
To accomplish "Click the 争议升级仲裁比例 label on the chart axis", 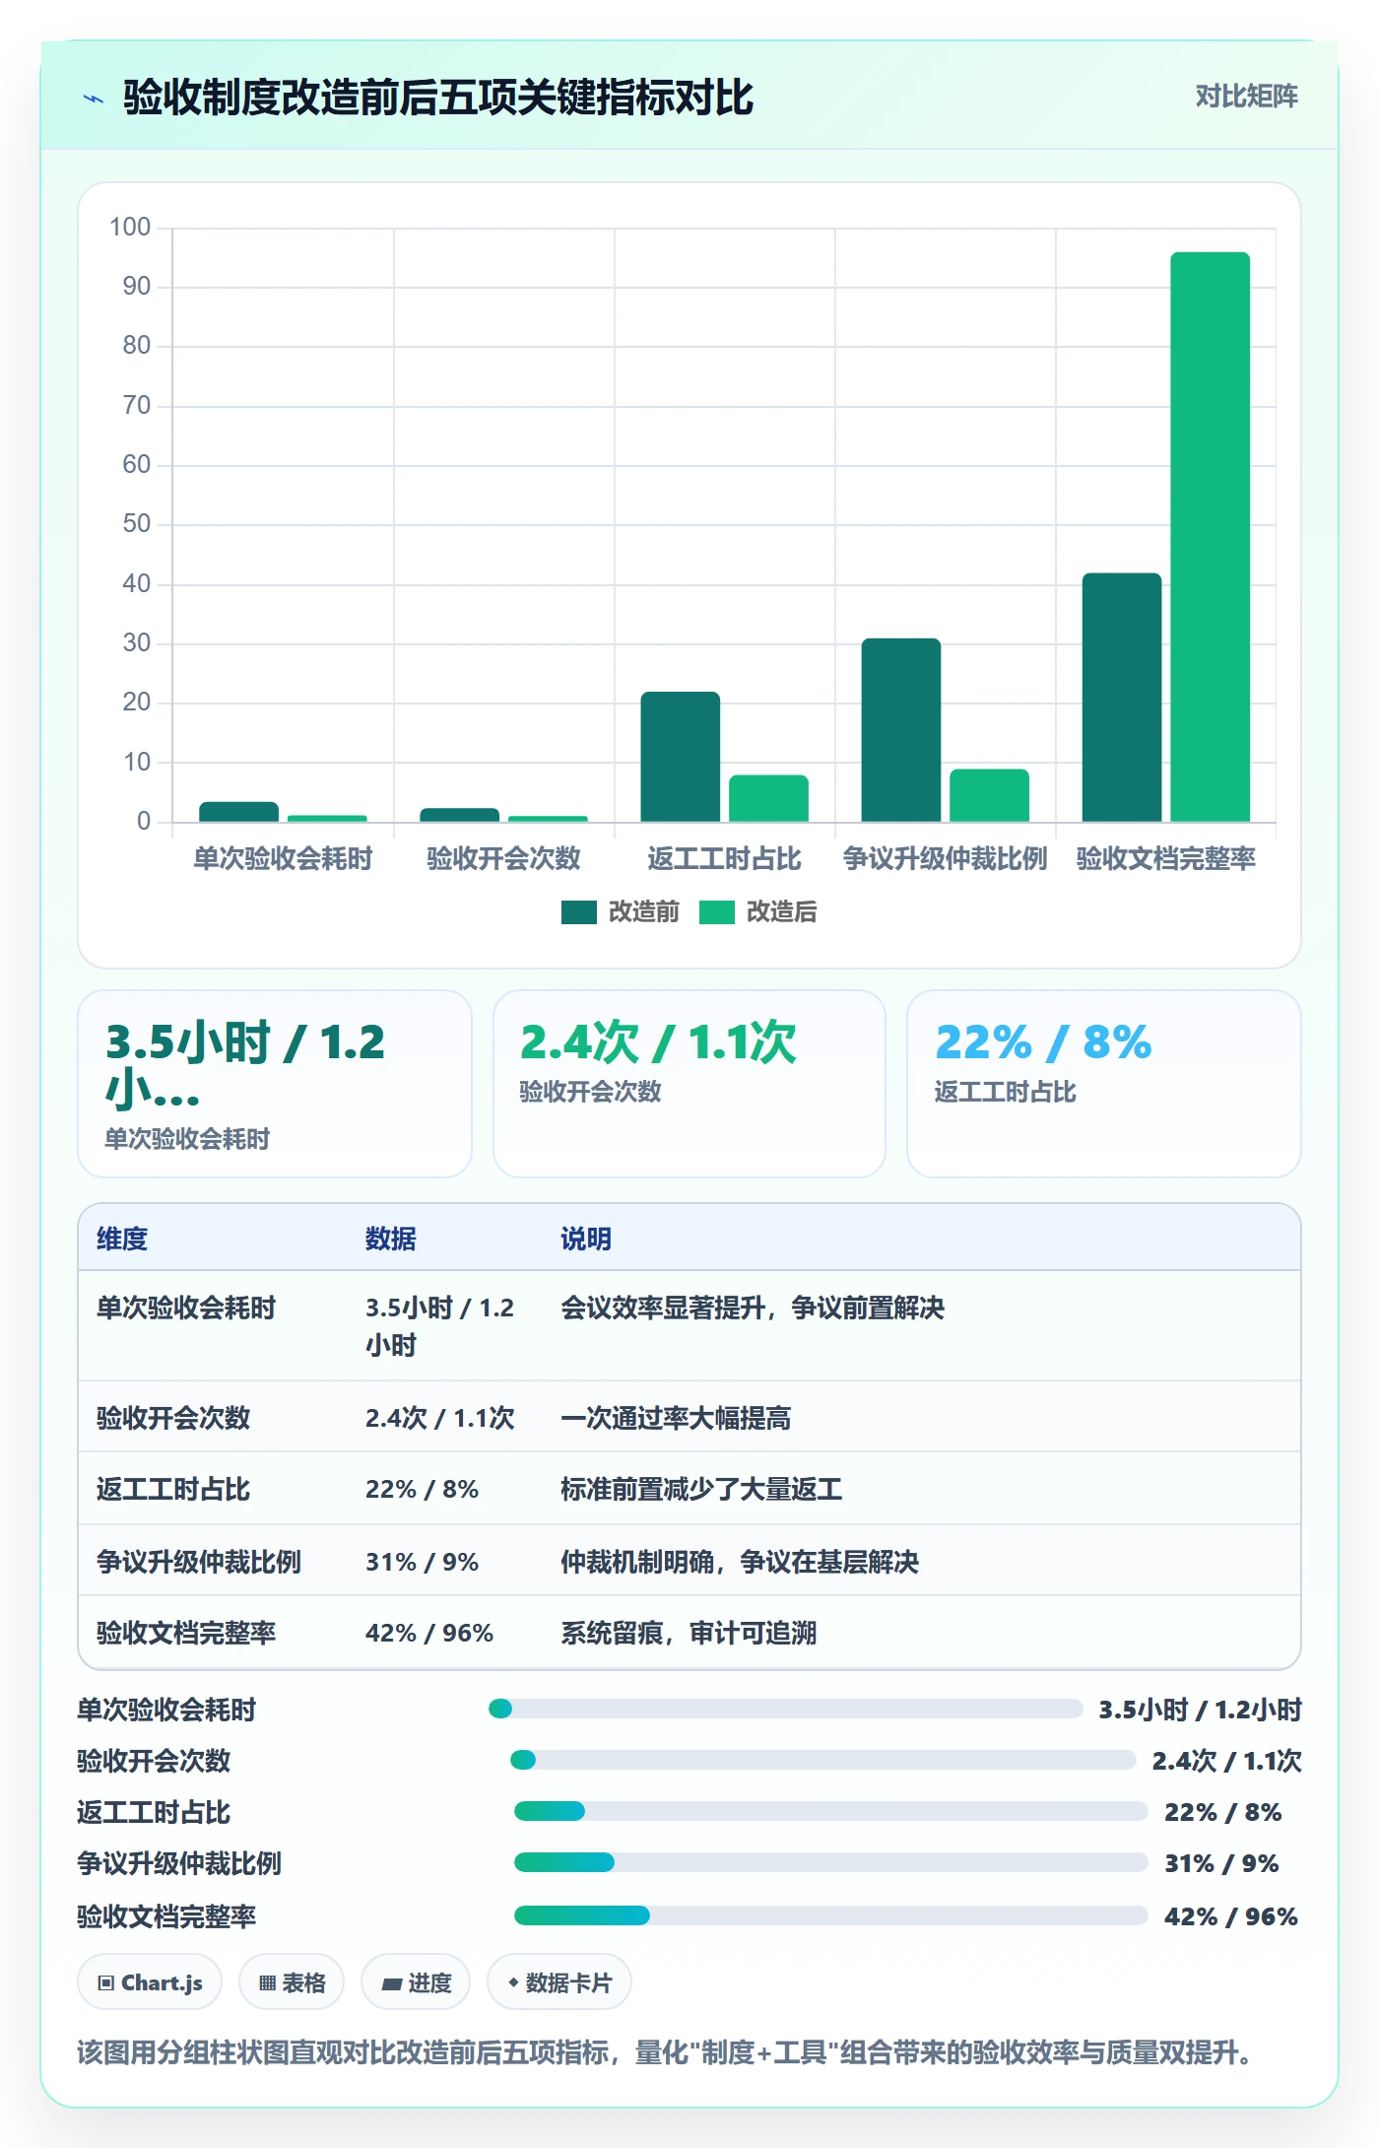I will pyautogui.click(x=945, y=858).
